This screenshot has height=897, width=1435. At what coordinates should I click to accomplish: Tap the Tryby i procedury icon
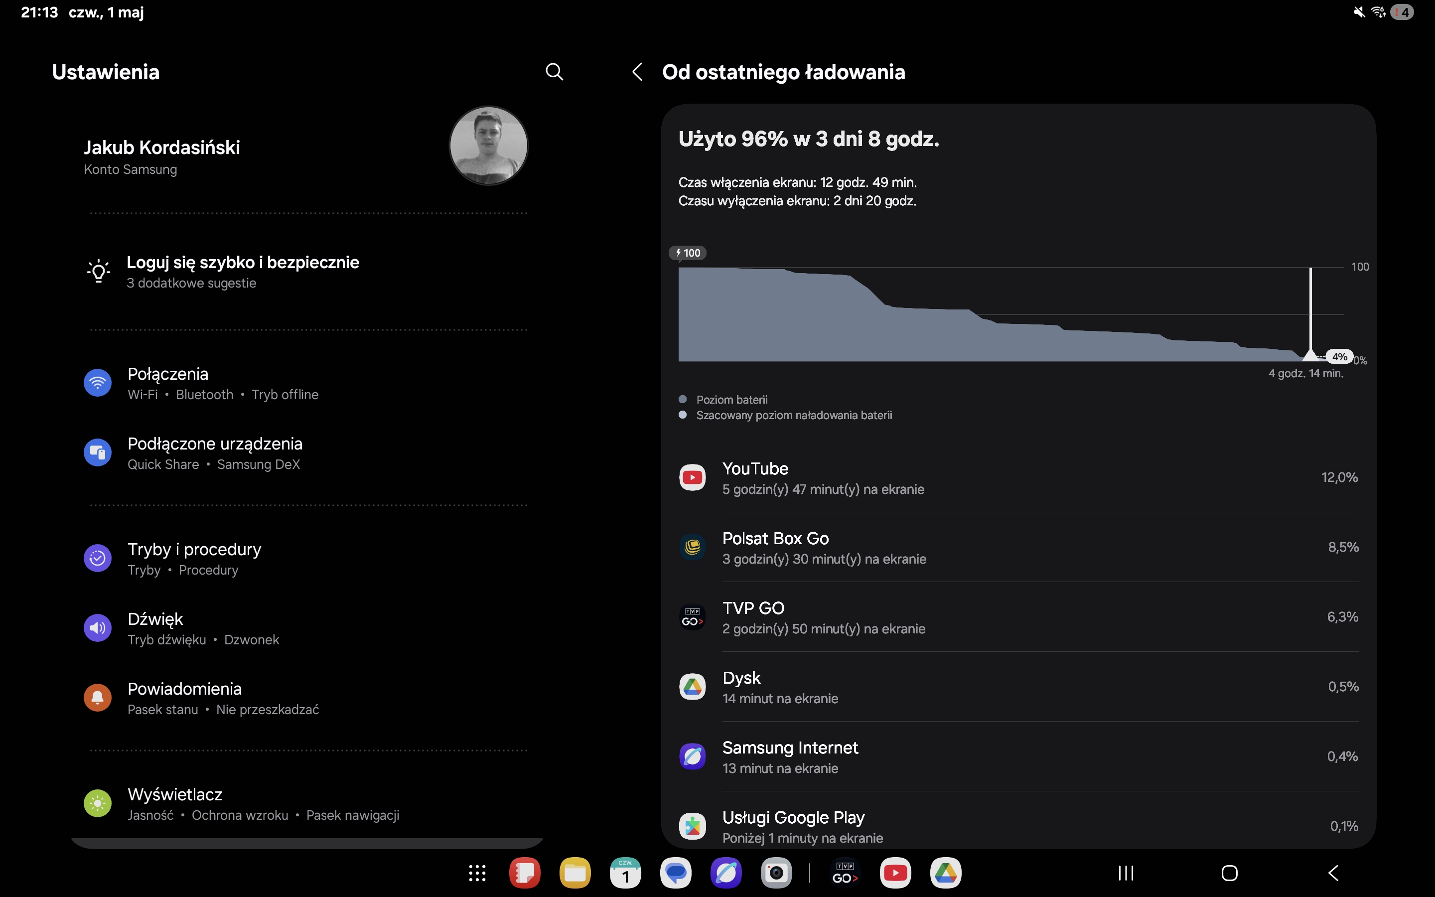click(98, 558)
